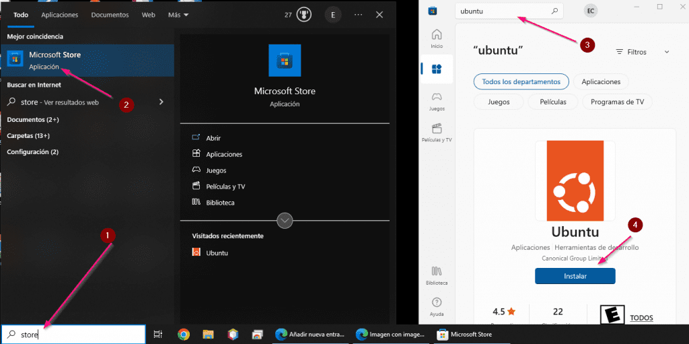This screenshot has width=689, height=344.
Task: Click the Instalar button for Ubuntu
Action: 575,276
